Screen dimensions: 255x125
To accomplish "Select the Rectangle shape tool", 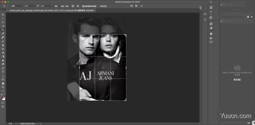I will click(x=3, y=80).
